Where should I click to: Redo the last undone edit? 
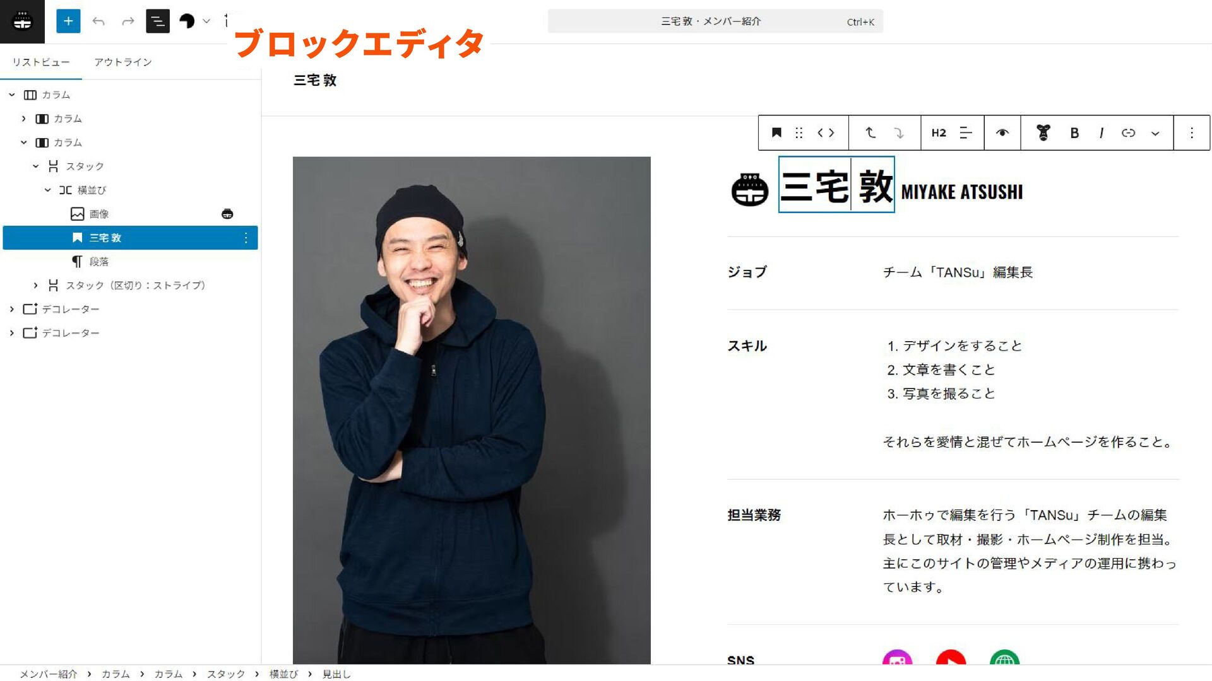pos(128,21)
